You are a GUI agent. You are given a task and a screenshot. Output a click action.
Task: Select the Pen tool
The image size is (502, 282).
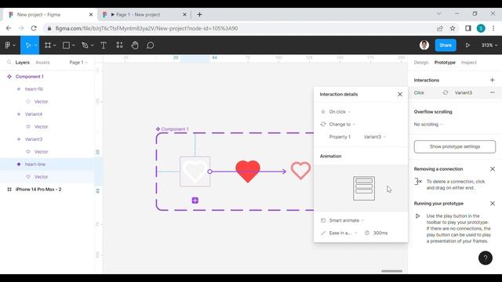pyautogui.click(x=85, y=45)
